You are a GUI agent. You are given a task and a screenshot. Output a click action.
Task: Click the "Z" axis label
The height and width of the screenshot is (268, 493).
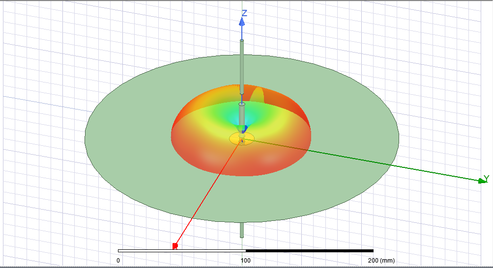coord(244,13)
